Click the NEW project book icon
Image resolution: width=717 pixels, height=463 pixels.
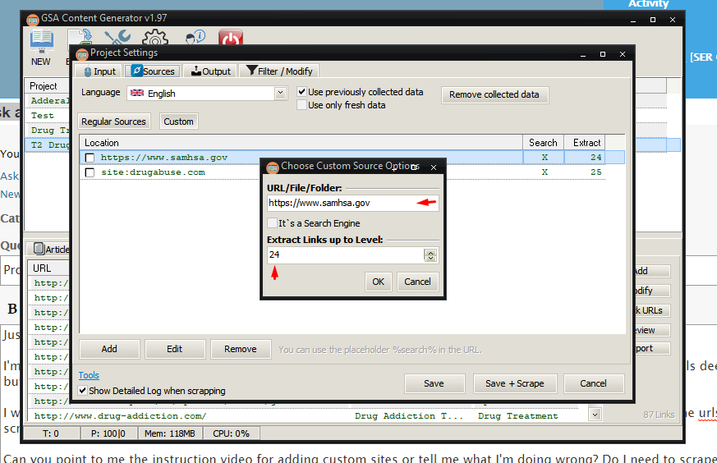point(41,41)
